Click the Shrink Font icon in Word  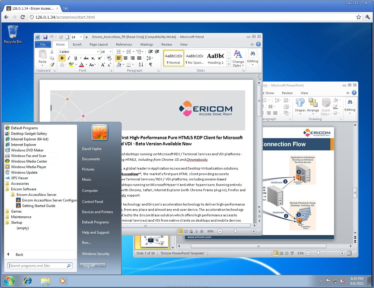109,65
